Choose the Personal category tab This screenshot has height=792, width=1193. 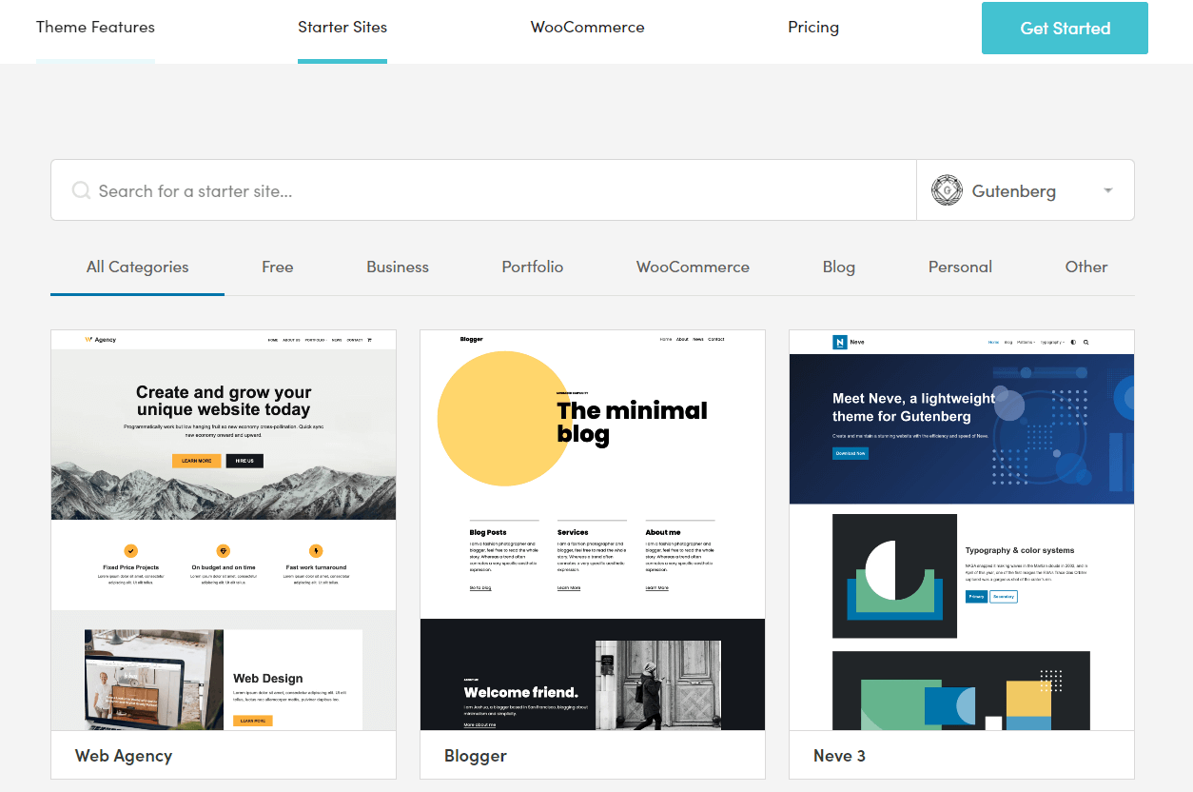pyautogui.click(x=960, y=267)
